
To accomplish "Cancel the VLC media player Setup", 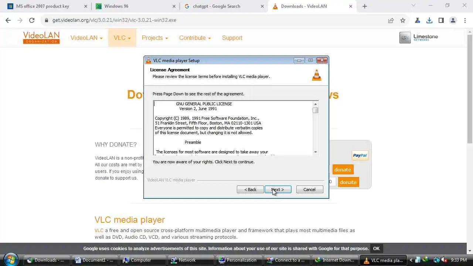I will pyautogui.click(x=310, y=190).
